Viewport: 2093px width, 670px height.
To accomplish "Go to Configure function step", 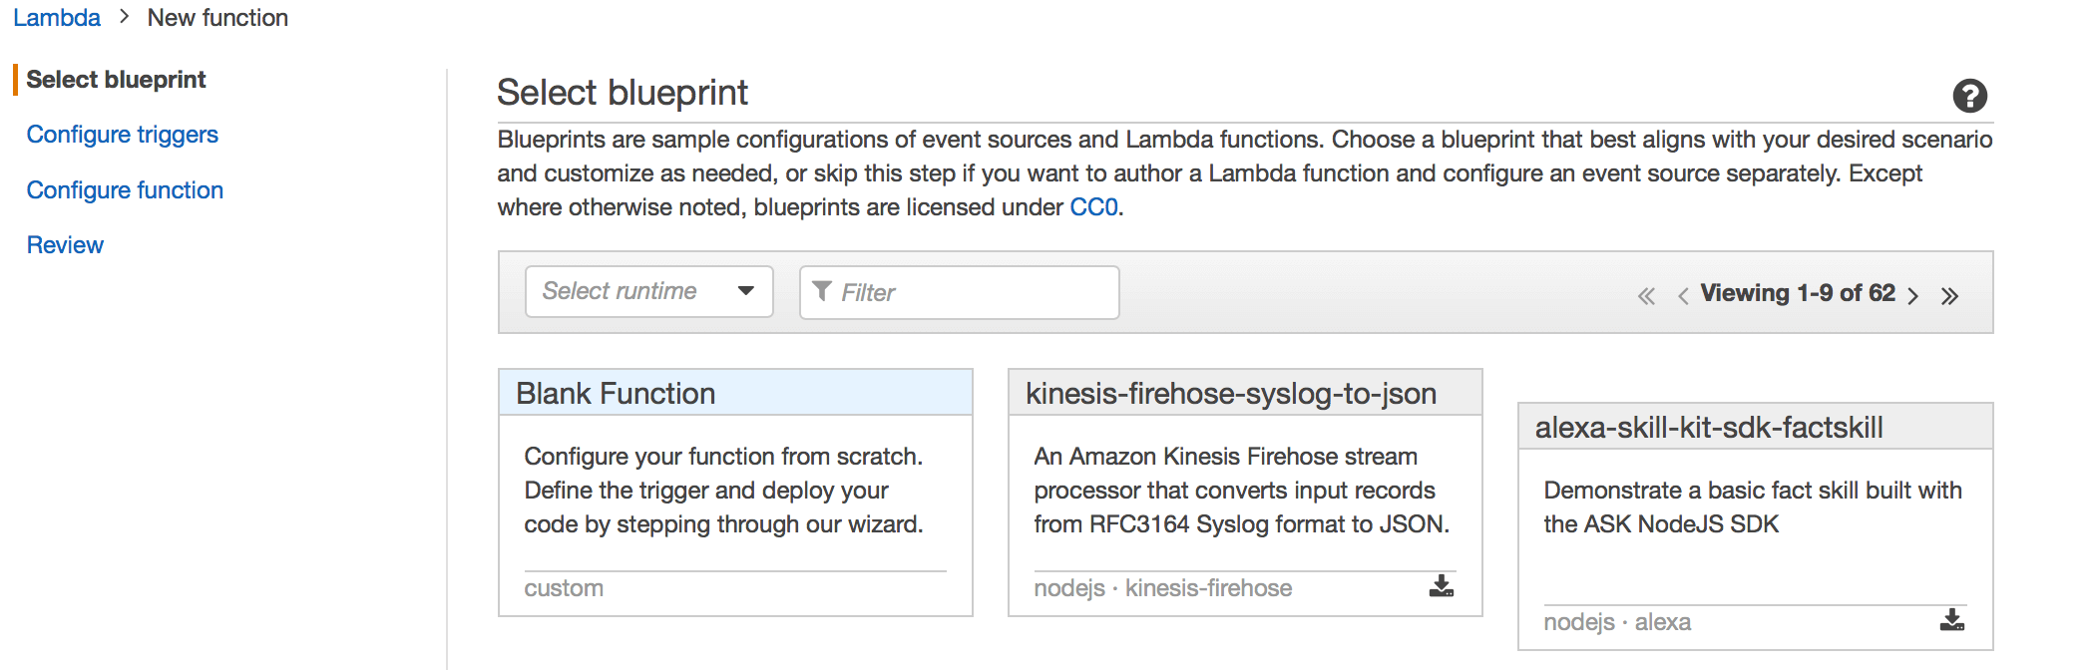I will (125, 190).
